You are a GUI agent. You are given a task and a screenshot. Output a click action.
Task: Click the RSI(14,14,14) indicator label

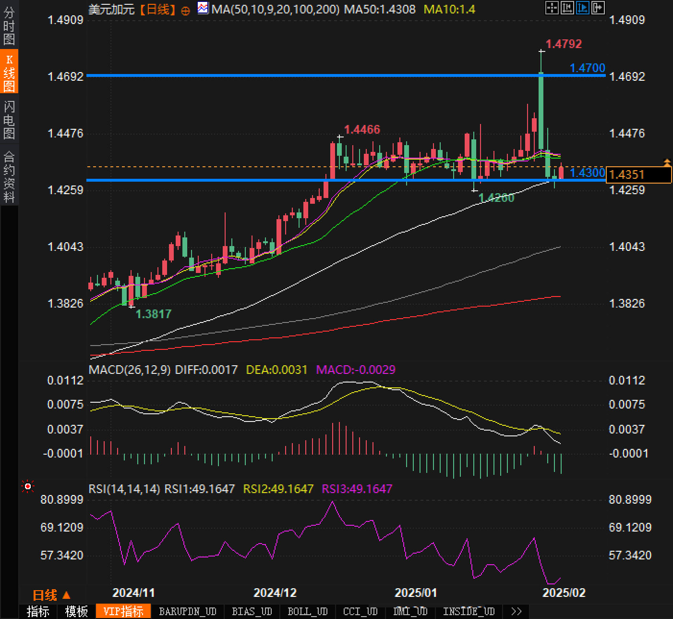[124, 489]
